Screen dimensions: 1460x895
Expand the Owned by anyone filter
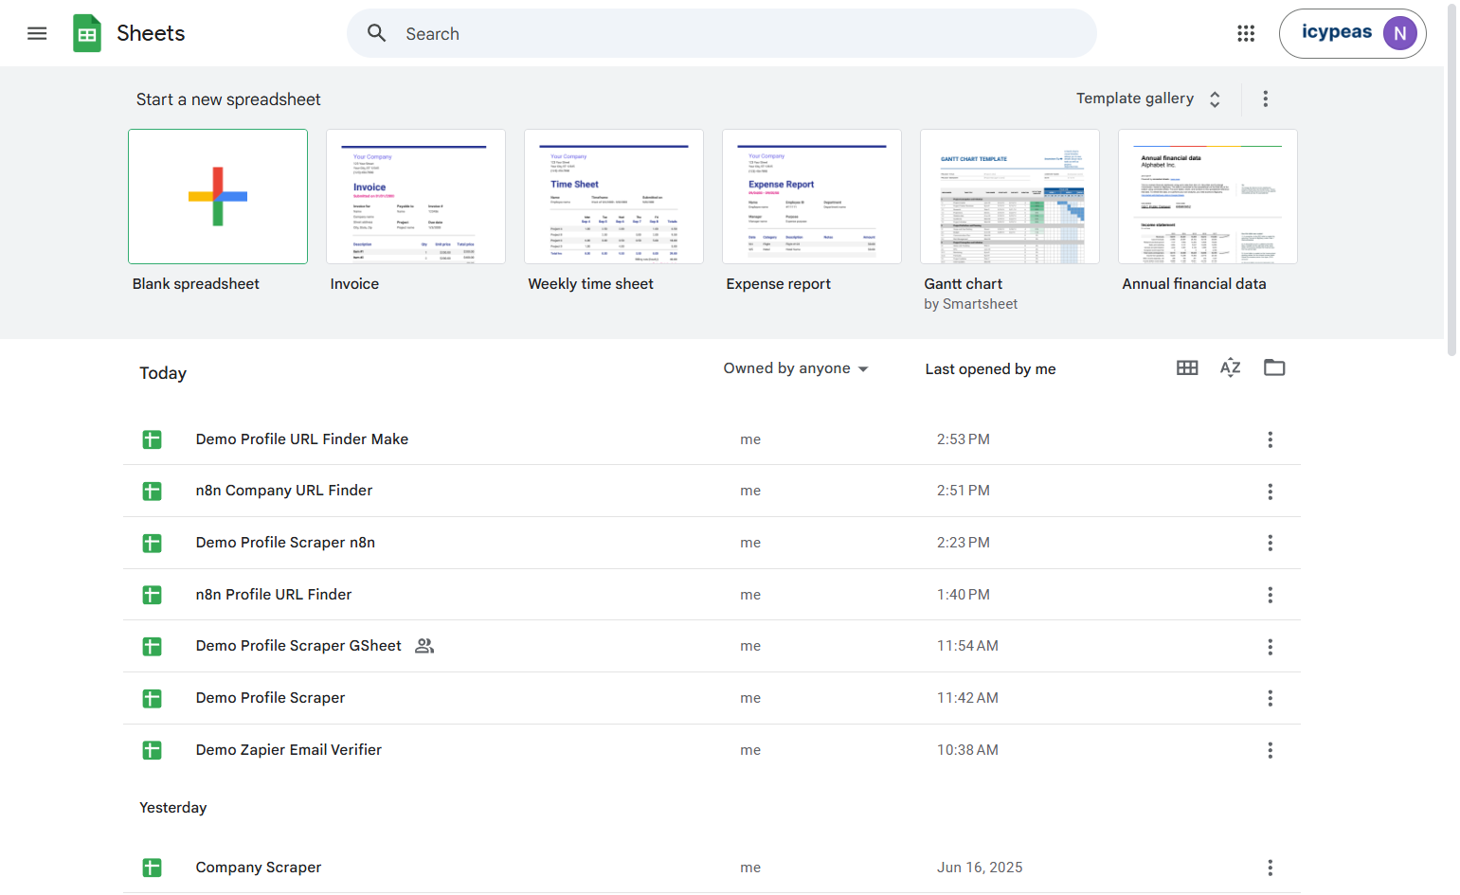796,368
